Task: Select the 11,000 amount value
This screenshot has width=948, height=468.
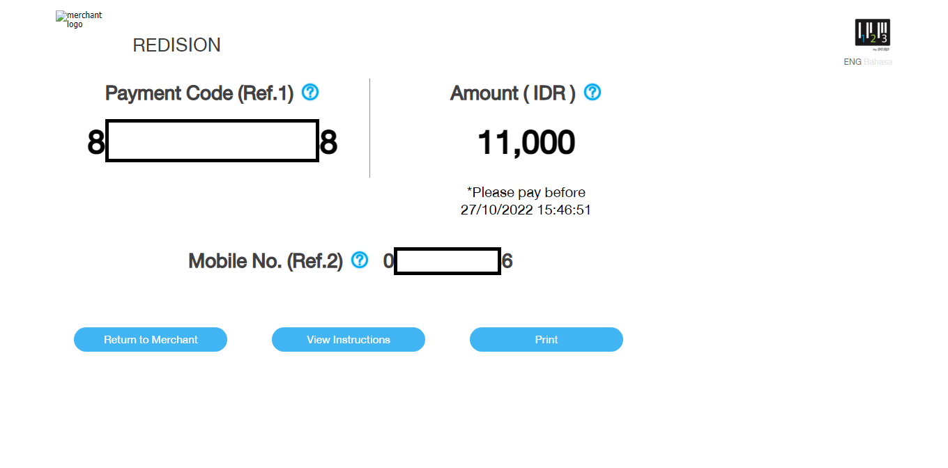Action: [x=526, y=143]
